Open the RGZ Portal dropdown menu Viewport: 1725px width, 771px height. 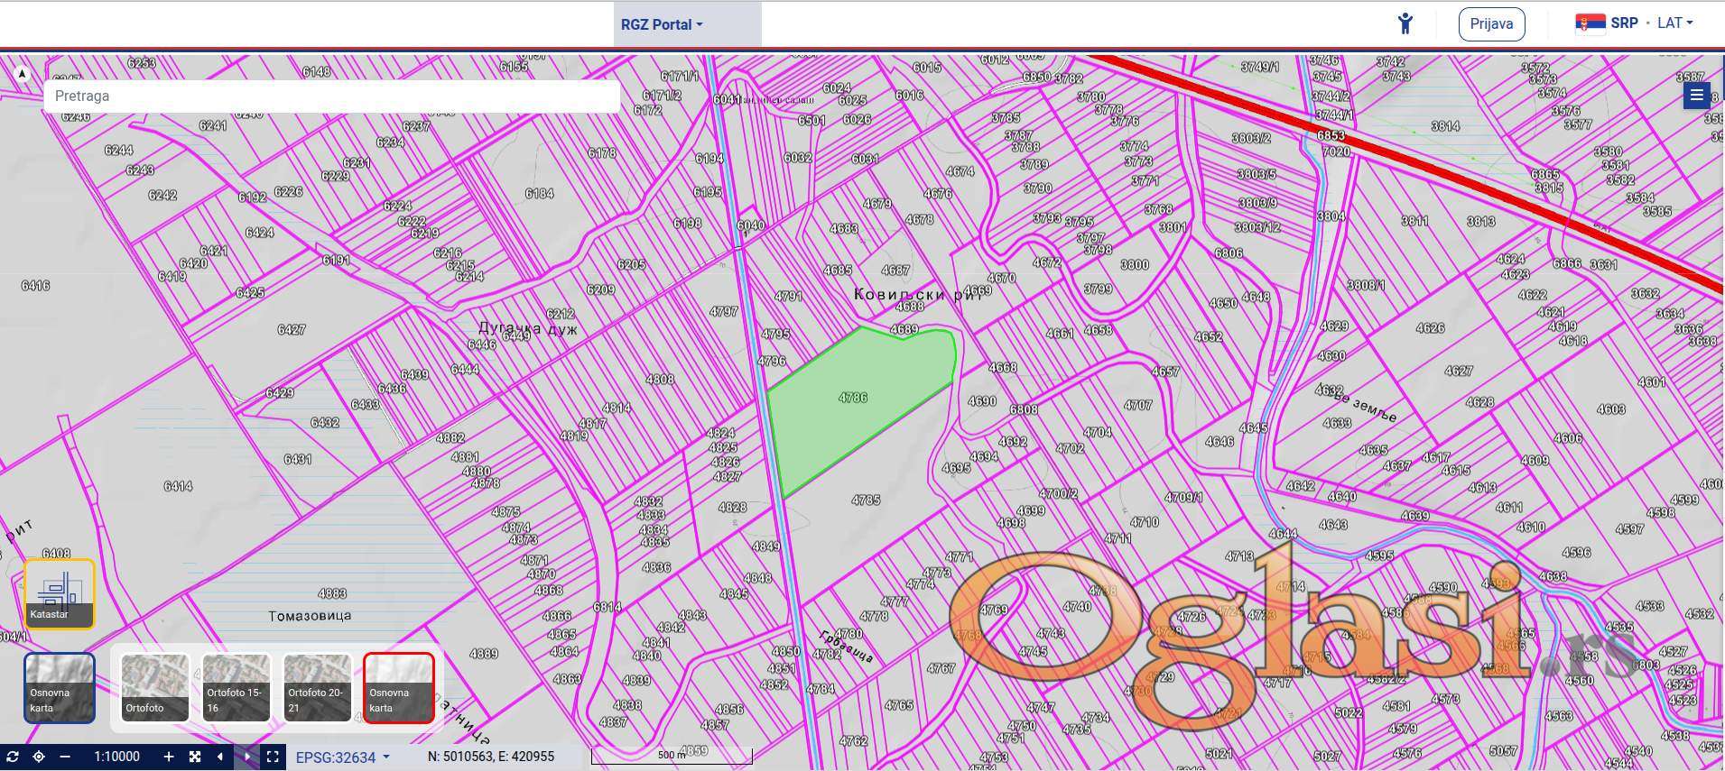(x=662, y=24)
